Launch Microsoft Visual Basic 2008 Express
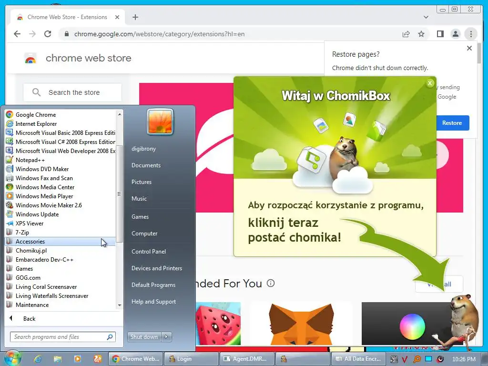 61,132
